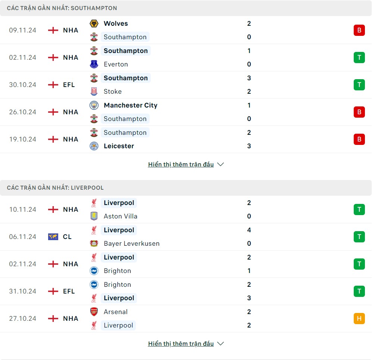Click the Wolves club crest icon
372x360 pixels.
point(94,24)
